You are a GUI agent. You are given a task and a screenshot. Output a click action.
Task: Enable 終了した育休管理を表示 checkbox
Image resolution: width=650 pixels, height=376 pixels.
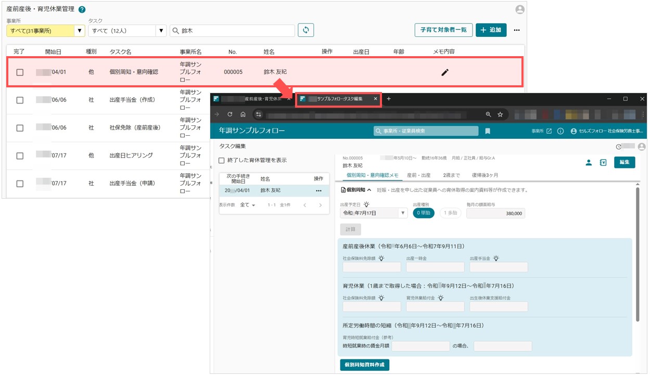(x=222, y=160)
